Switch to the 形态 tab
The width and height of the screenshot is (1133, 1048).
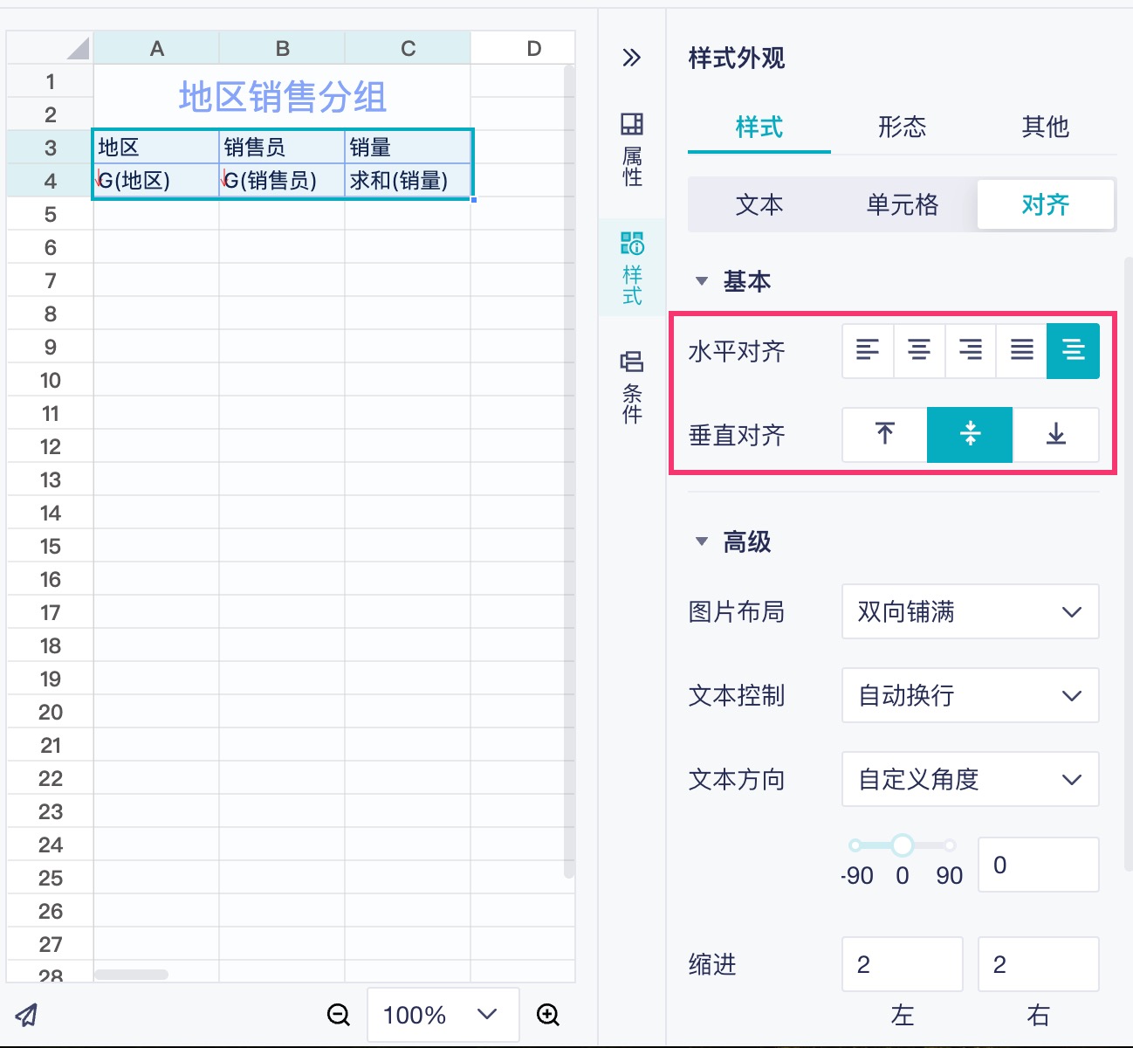pyautogui.click(x=903, y=128)
